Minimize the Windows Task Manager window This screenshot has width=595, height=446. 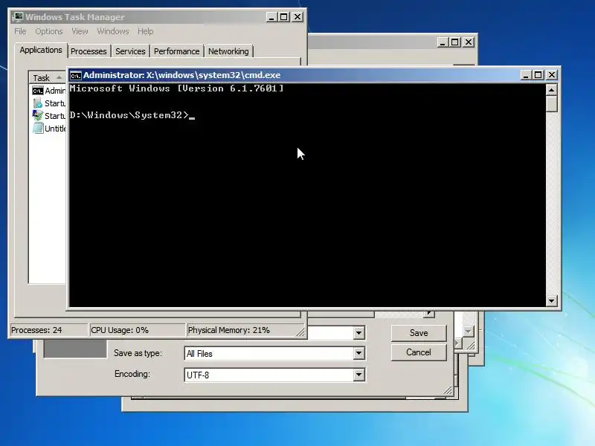coord(271,17)
